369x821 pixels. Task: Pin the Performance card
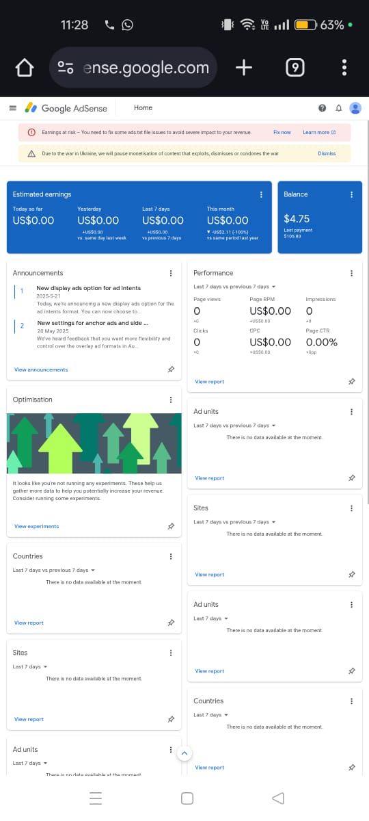coord(351,382)
